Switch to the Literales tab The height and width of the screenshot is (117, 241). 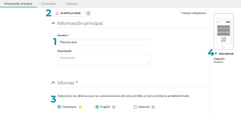tap(72, 4)
